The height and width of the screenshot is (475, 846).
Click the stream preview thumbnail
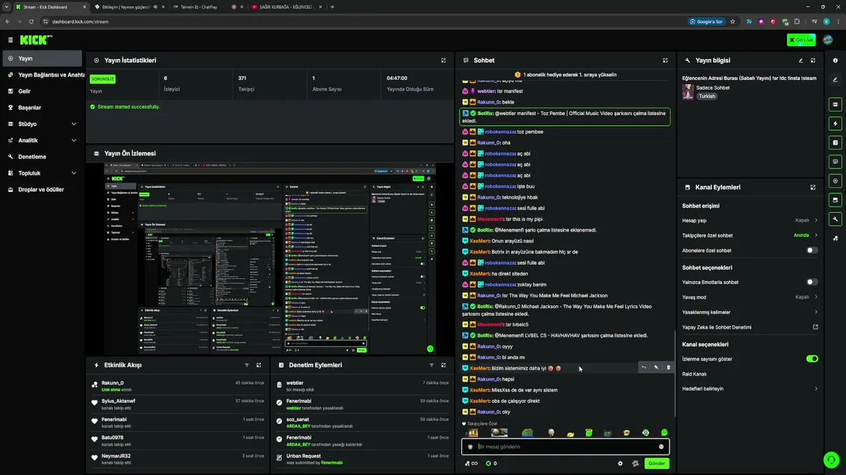270,258
